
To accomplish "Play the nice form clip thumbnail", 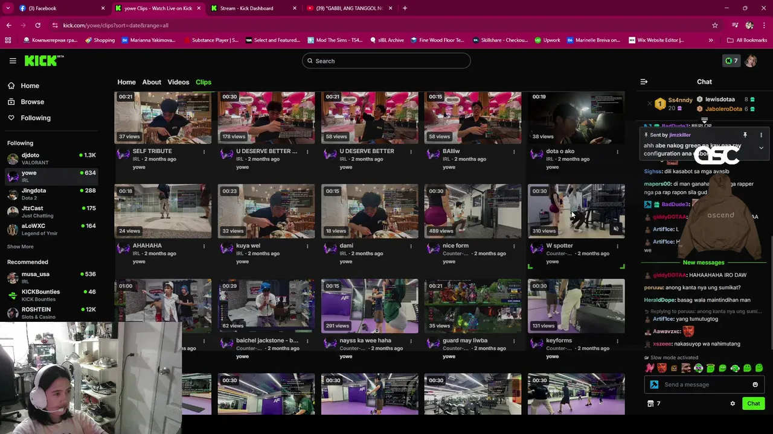I will pyautogui.click(x=473, y=212).
